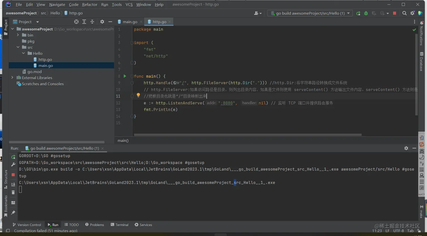Collapse all in Project panel toolbar

[92, 22]
